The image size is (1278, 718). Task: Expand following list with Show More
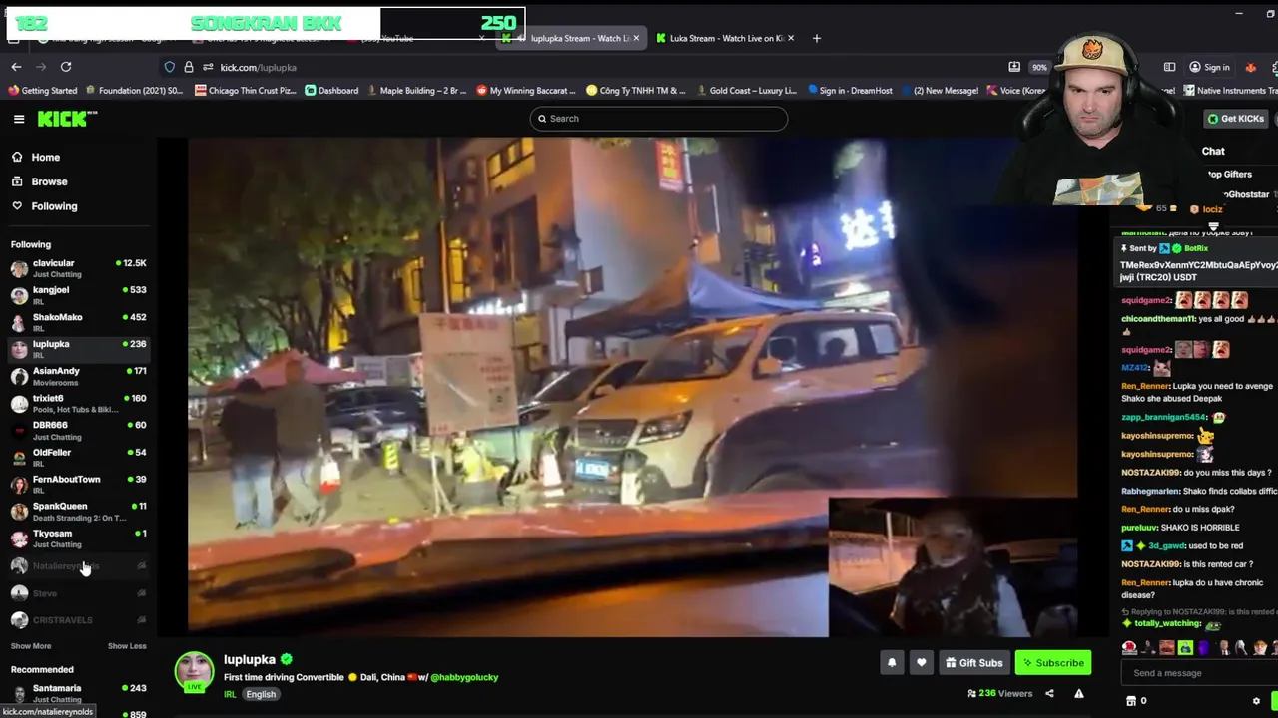pyautogui.click(x=31, y=646)
